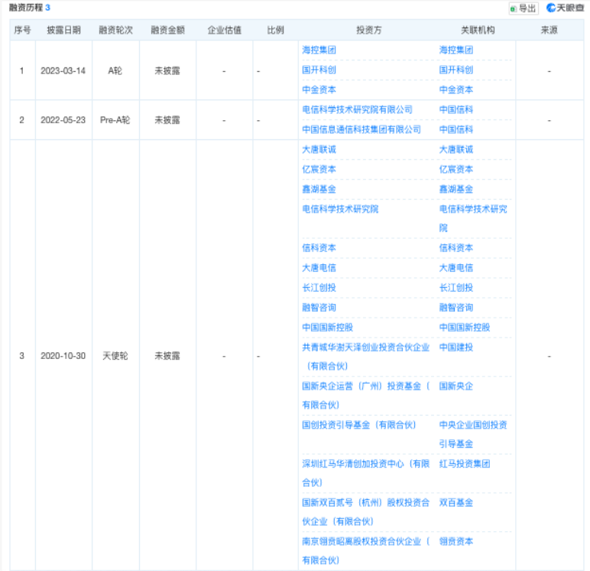Click 融智咨询 in the 投资方 column
The image size is (590, 571).
[x=319, y=308]
